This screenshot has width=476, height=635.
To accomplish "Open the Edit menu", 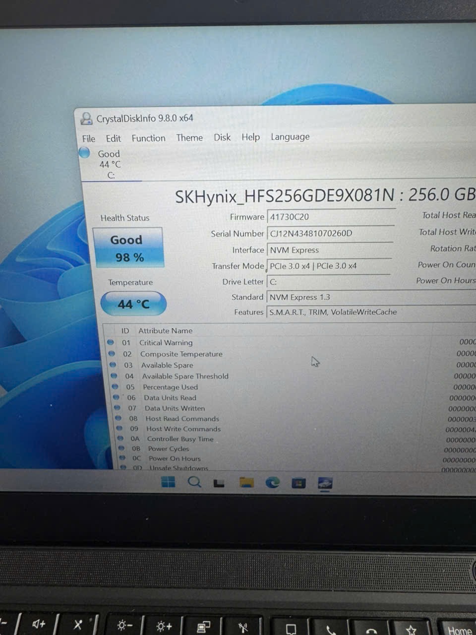I will pos(113,139).
